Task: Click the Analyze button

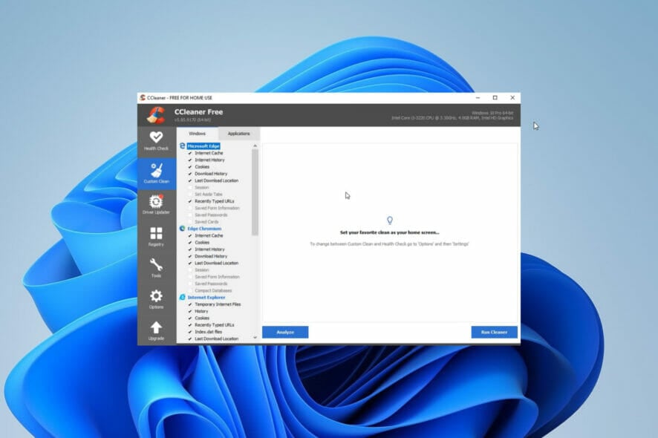Action: tap(285, 333)
